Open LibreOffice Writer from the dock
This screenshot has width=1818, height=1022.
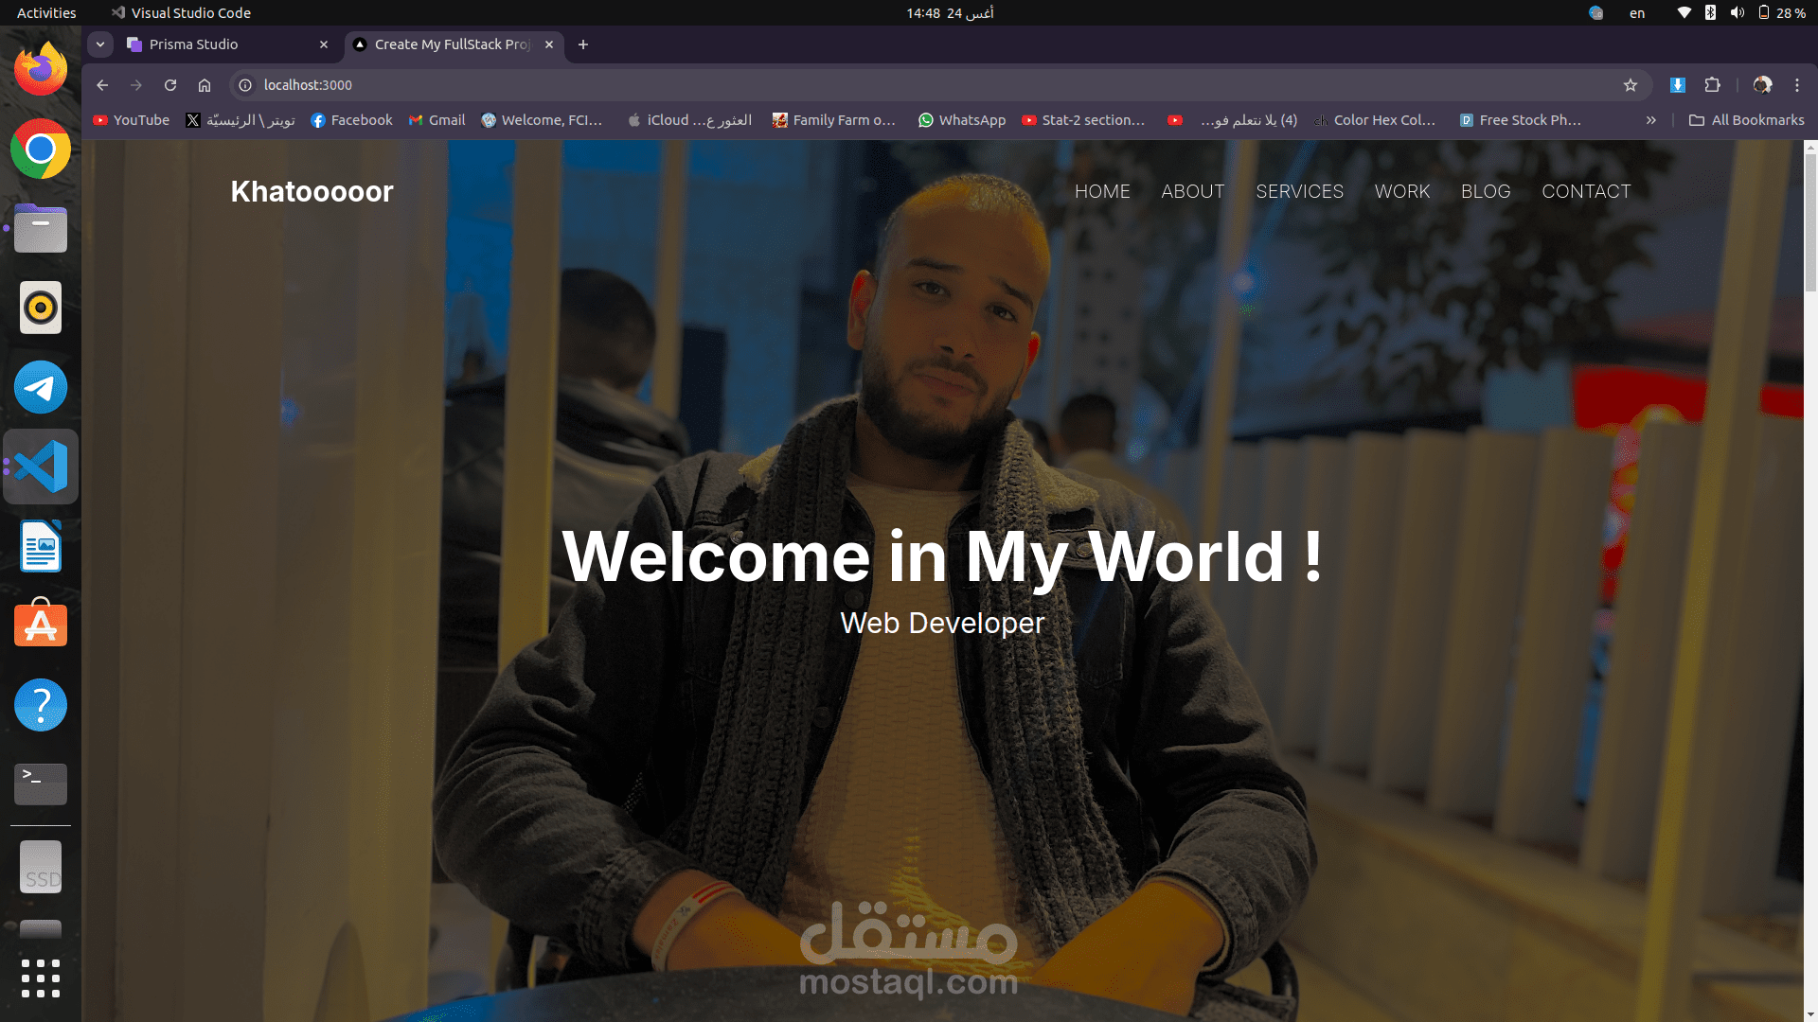tap(41, 546)
